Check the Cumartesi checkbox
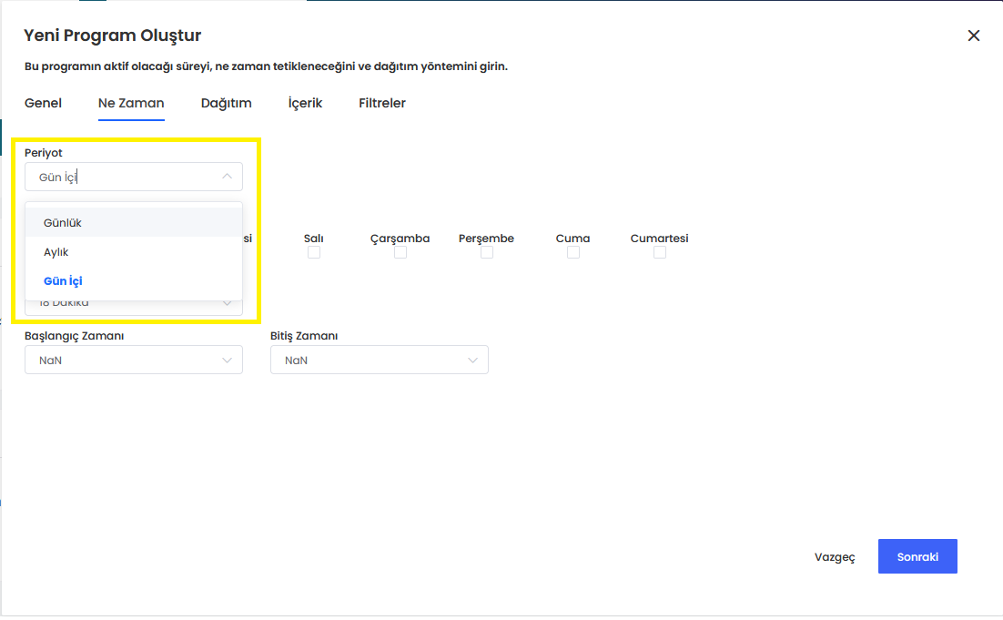Viewport: 1003px width, 620px height. 660,253
